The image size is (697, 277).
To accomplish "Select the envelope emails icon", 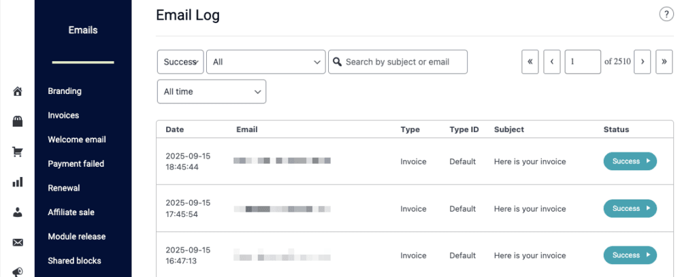I will (18, 242).
